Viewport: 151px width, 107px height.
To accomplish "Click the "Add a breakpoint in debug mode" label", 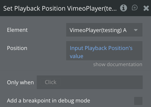I will [x=48, y=101].
